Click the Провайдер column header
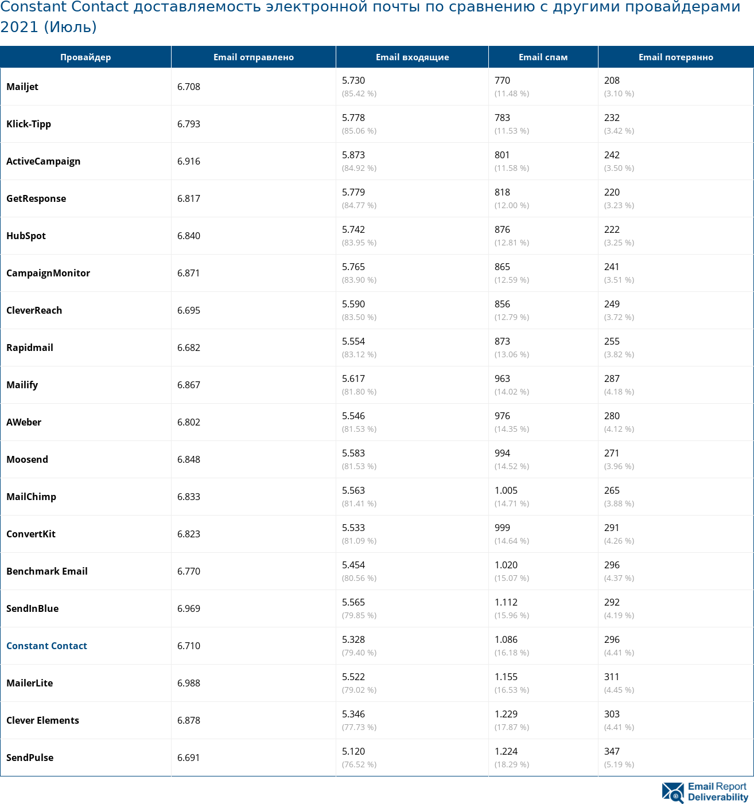This screenshot has width=754, height=804. pos(85,57)
